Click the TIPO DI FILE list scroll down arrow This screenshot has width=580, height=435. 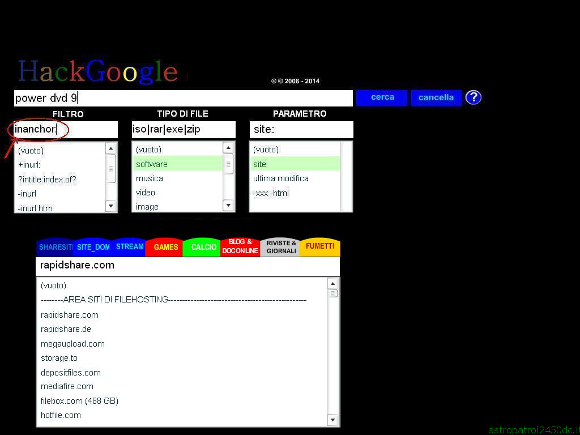pos(229,205)
